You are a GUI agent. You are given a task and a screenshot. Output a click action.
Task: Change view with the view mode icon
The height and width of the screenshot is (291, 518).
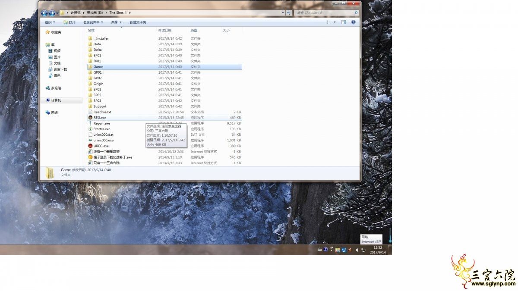tap(329, 22)
